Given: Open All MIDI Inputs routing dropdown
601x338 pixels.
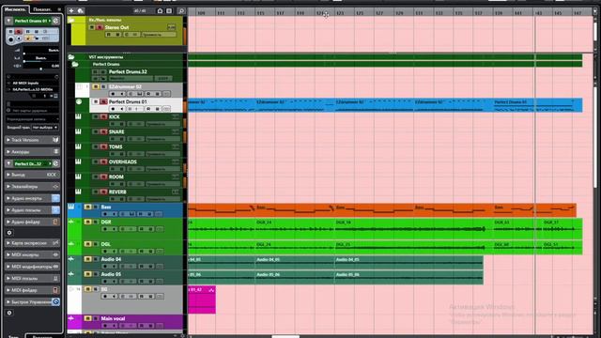Looking at the screenshot, I should coord(33,83).
